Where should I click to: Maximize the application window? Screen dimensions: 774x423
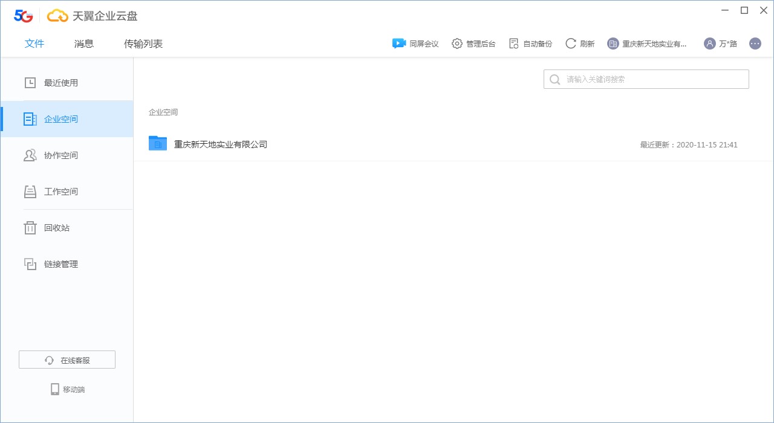744,10
